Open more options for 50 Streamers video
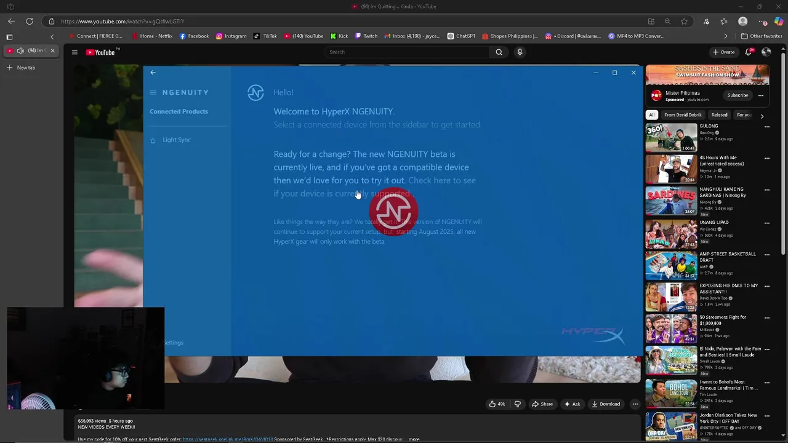The width and height of the screenshot is (788, 443). tap(766, 318)
